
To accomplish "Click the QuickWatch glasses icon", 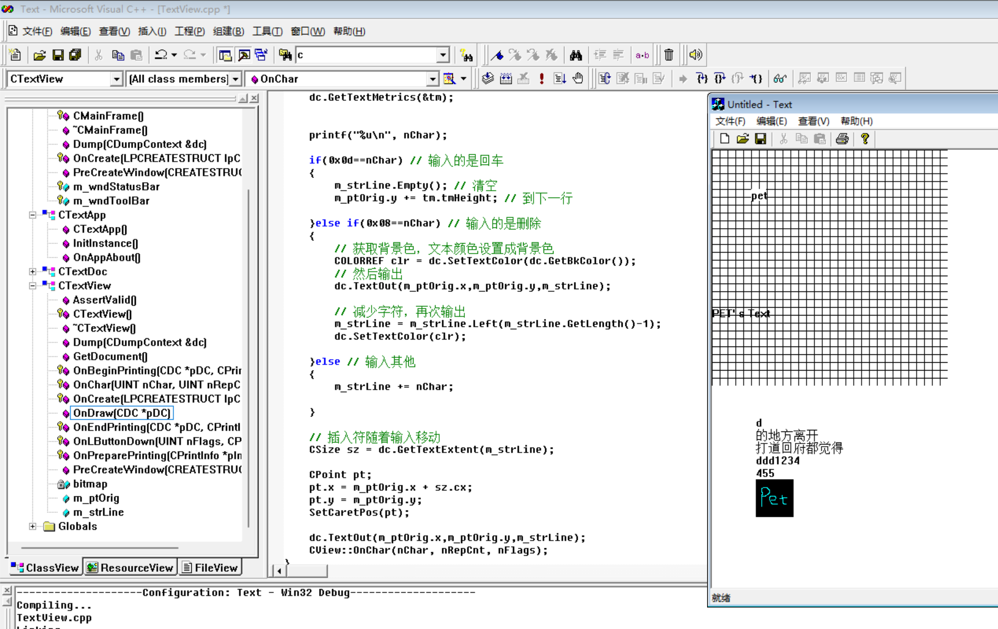I will (779, 79).
